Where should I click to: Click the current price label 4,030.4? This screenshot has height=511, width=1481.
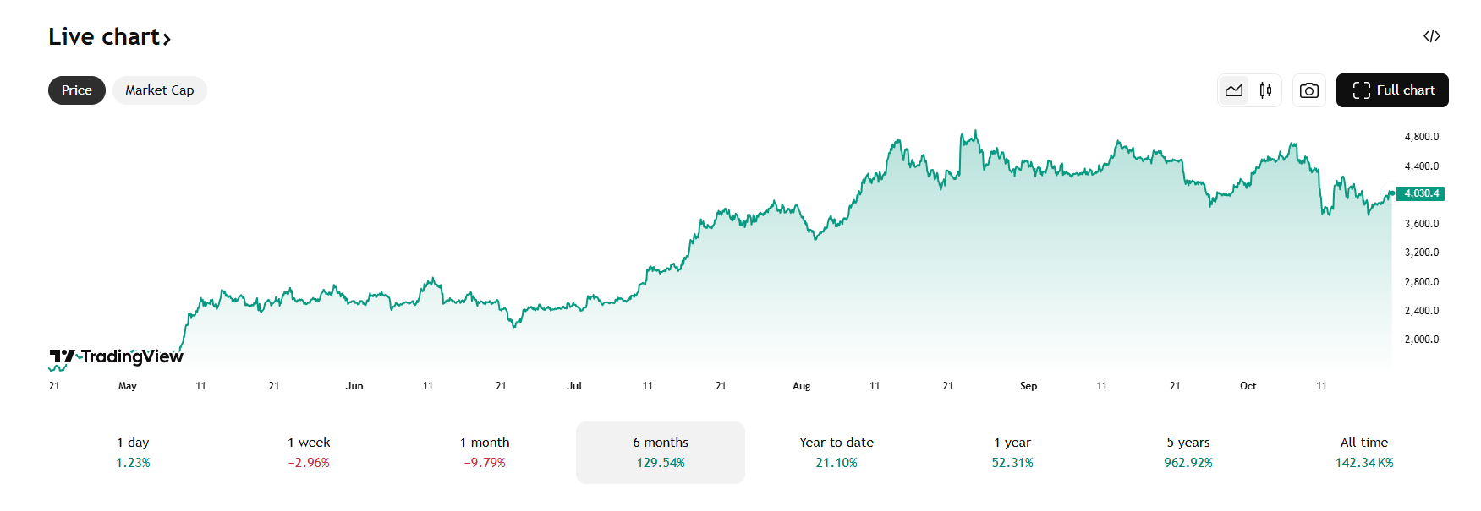click(x=1421, y=193)
